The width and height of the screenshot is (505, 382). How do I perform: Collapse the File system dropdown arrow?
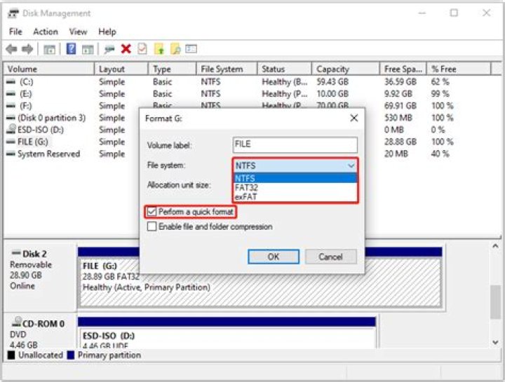(x=351, y=165)
